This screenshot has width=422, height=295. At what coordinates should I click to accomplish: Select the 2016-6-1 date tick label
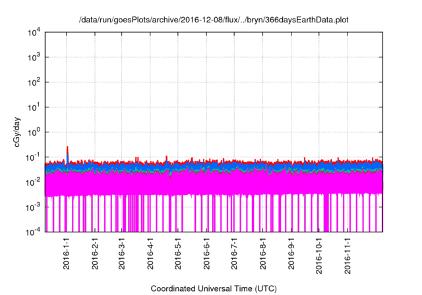point(206,254)
